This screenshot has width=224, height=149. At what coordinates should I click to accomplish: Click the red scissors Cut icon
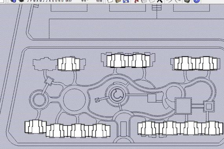[136, 1]
